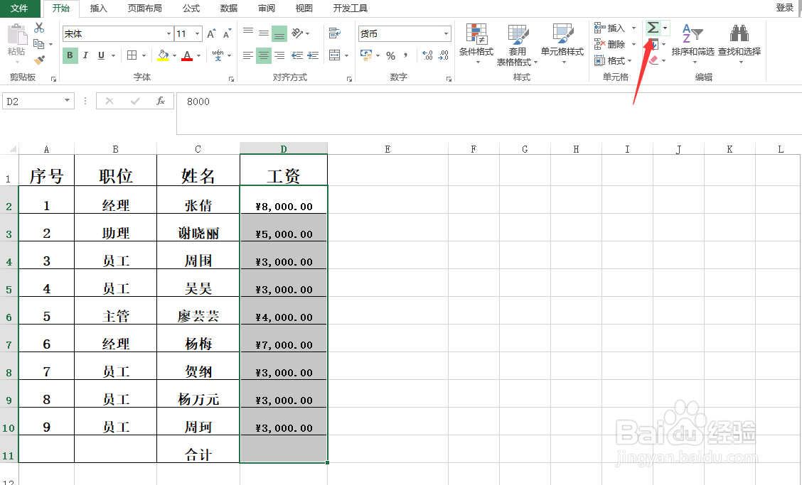Screen dimensions: 802x485
Task: Click the Merge and Center icon
Action: click(x=334, y=55)
